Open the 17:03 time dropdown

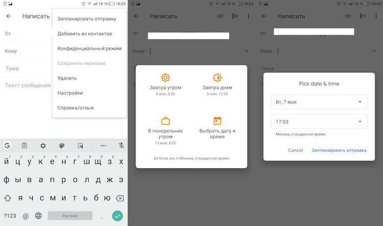click(x=319, y=122)
